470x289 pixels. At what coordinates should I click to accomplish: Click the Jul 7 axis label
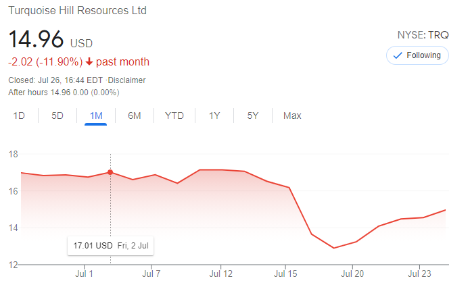151,273
